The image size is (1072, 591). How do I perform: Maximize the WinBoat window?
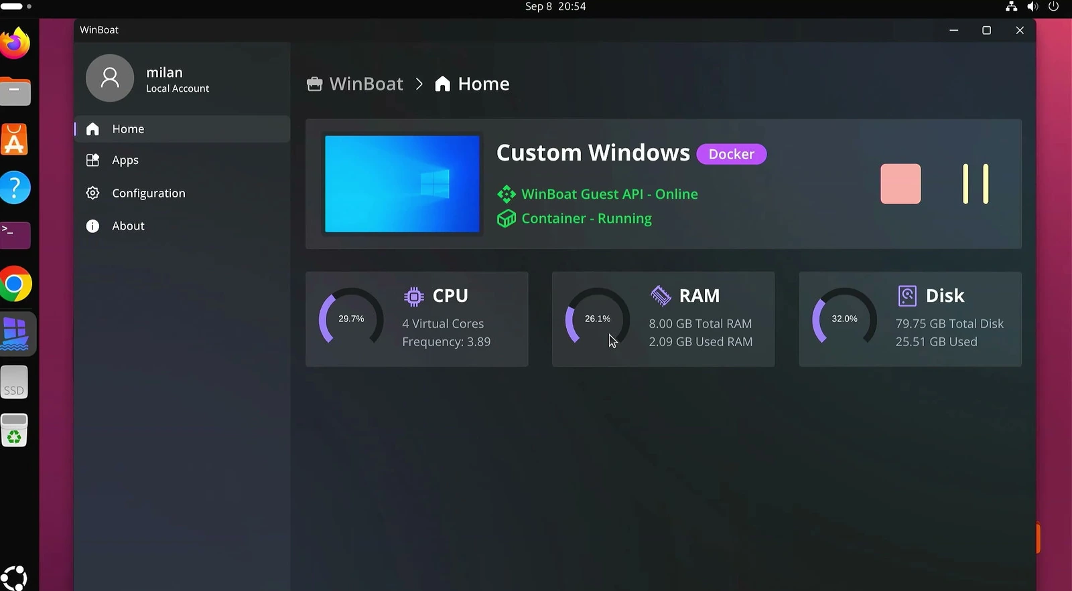[986, 30]
